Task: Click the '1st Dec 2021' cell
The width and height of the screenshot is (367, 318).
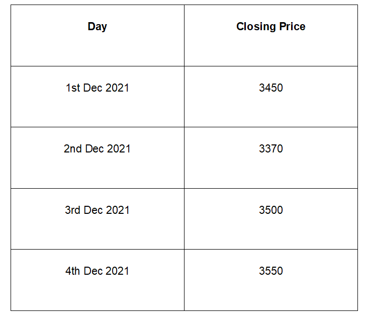Action: click(x=97, y=88)
